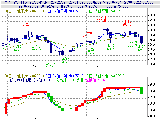Click 260.0 axis label on upper chart

tap(152, 35)
